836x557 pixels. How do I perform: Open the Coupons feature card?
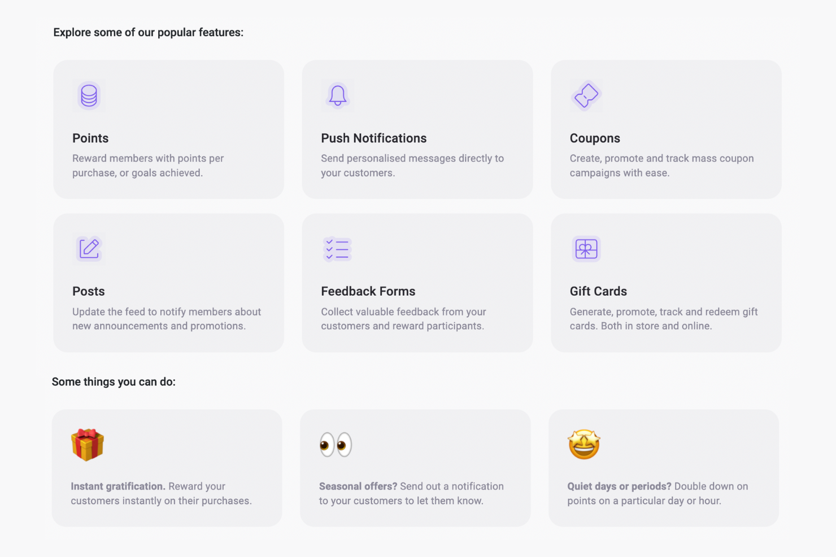click(665, 129)
